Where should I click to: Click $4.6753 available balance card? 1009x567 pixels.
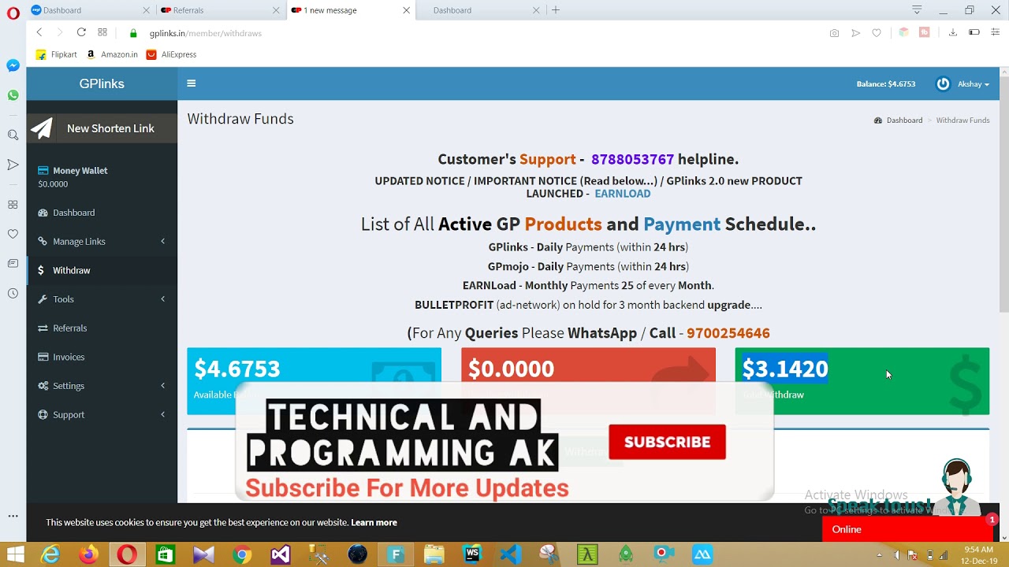[314, 381]
